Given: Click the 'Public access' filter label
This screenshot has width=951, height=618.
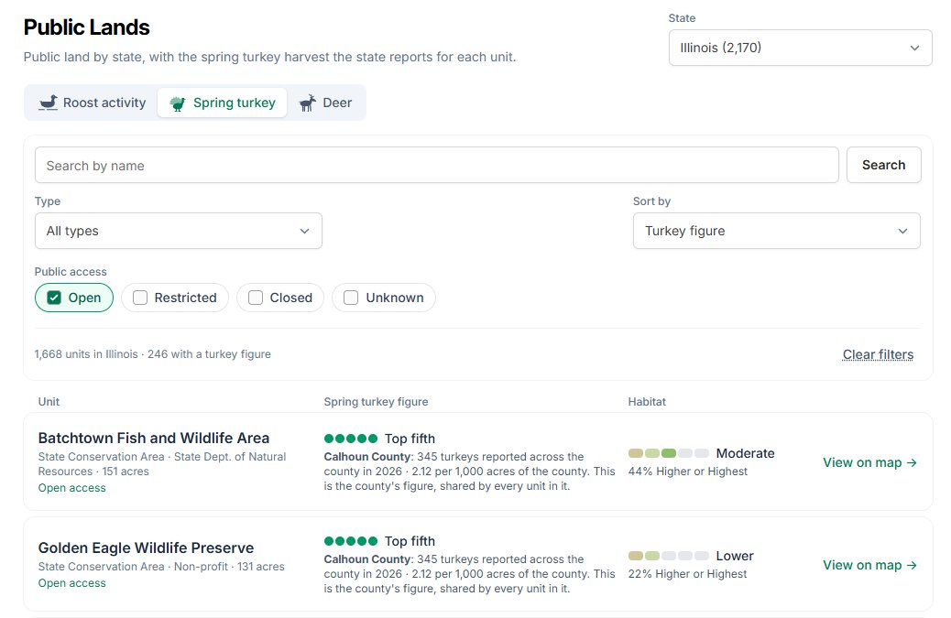Looking at the screenshot, I should point(71,272).
